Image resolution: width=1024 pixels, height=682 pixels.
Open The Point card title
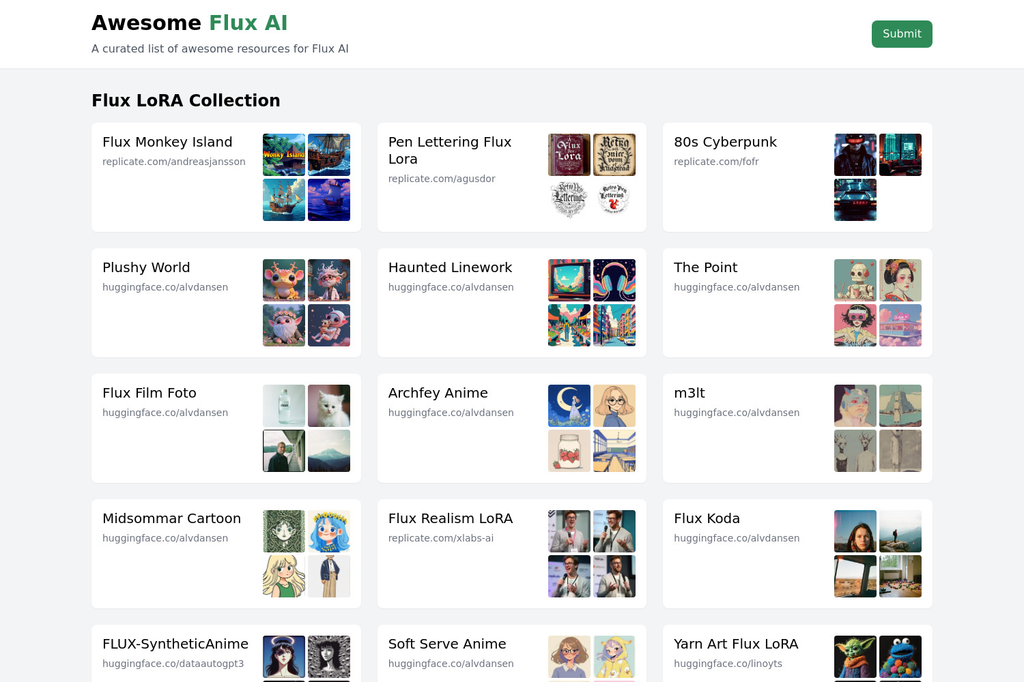pos(705,267)
